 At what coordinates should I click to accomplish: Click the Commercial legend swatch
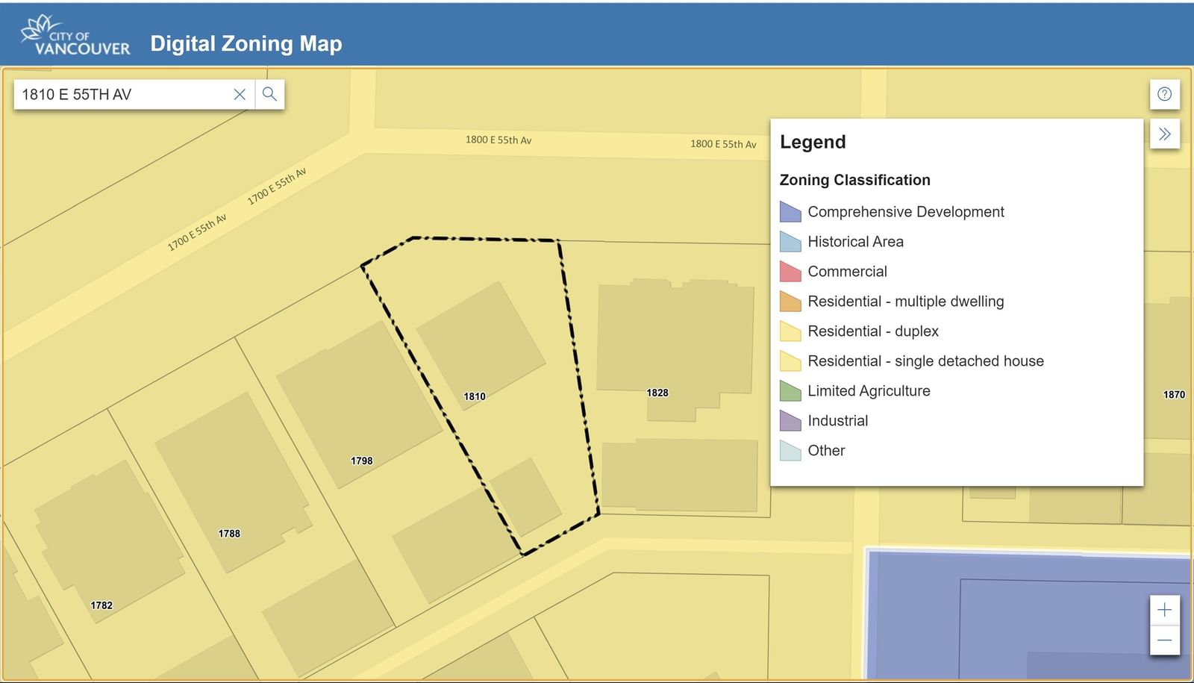point(790,272)
